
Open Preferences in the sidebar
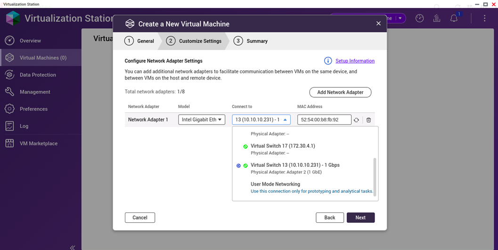[33, 109]
